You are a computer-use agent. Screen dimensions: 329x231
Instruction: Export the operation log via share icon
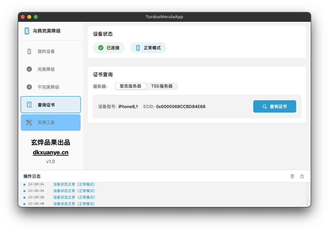pyautogui.click(x=302, y=176)
